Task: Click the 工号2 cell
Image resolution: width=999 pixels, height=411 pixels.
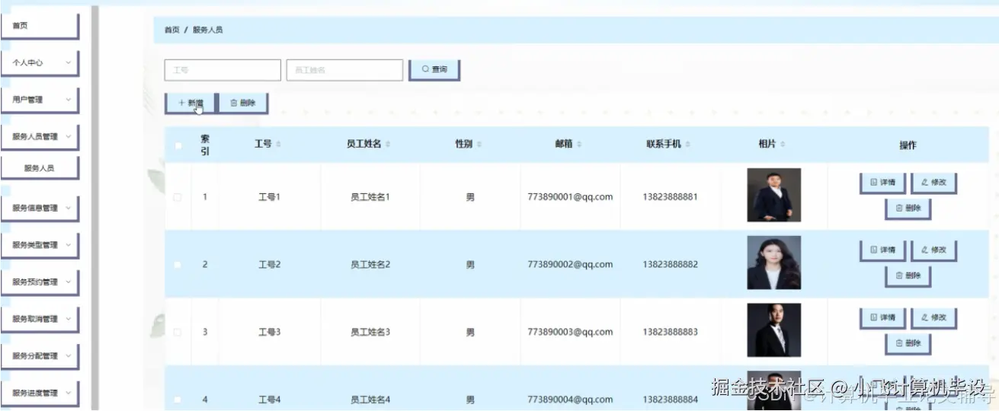Action: [270, 265]
